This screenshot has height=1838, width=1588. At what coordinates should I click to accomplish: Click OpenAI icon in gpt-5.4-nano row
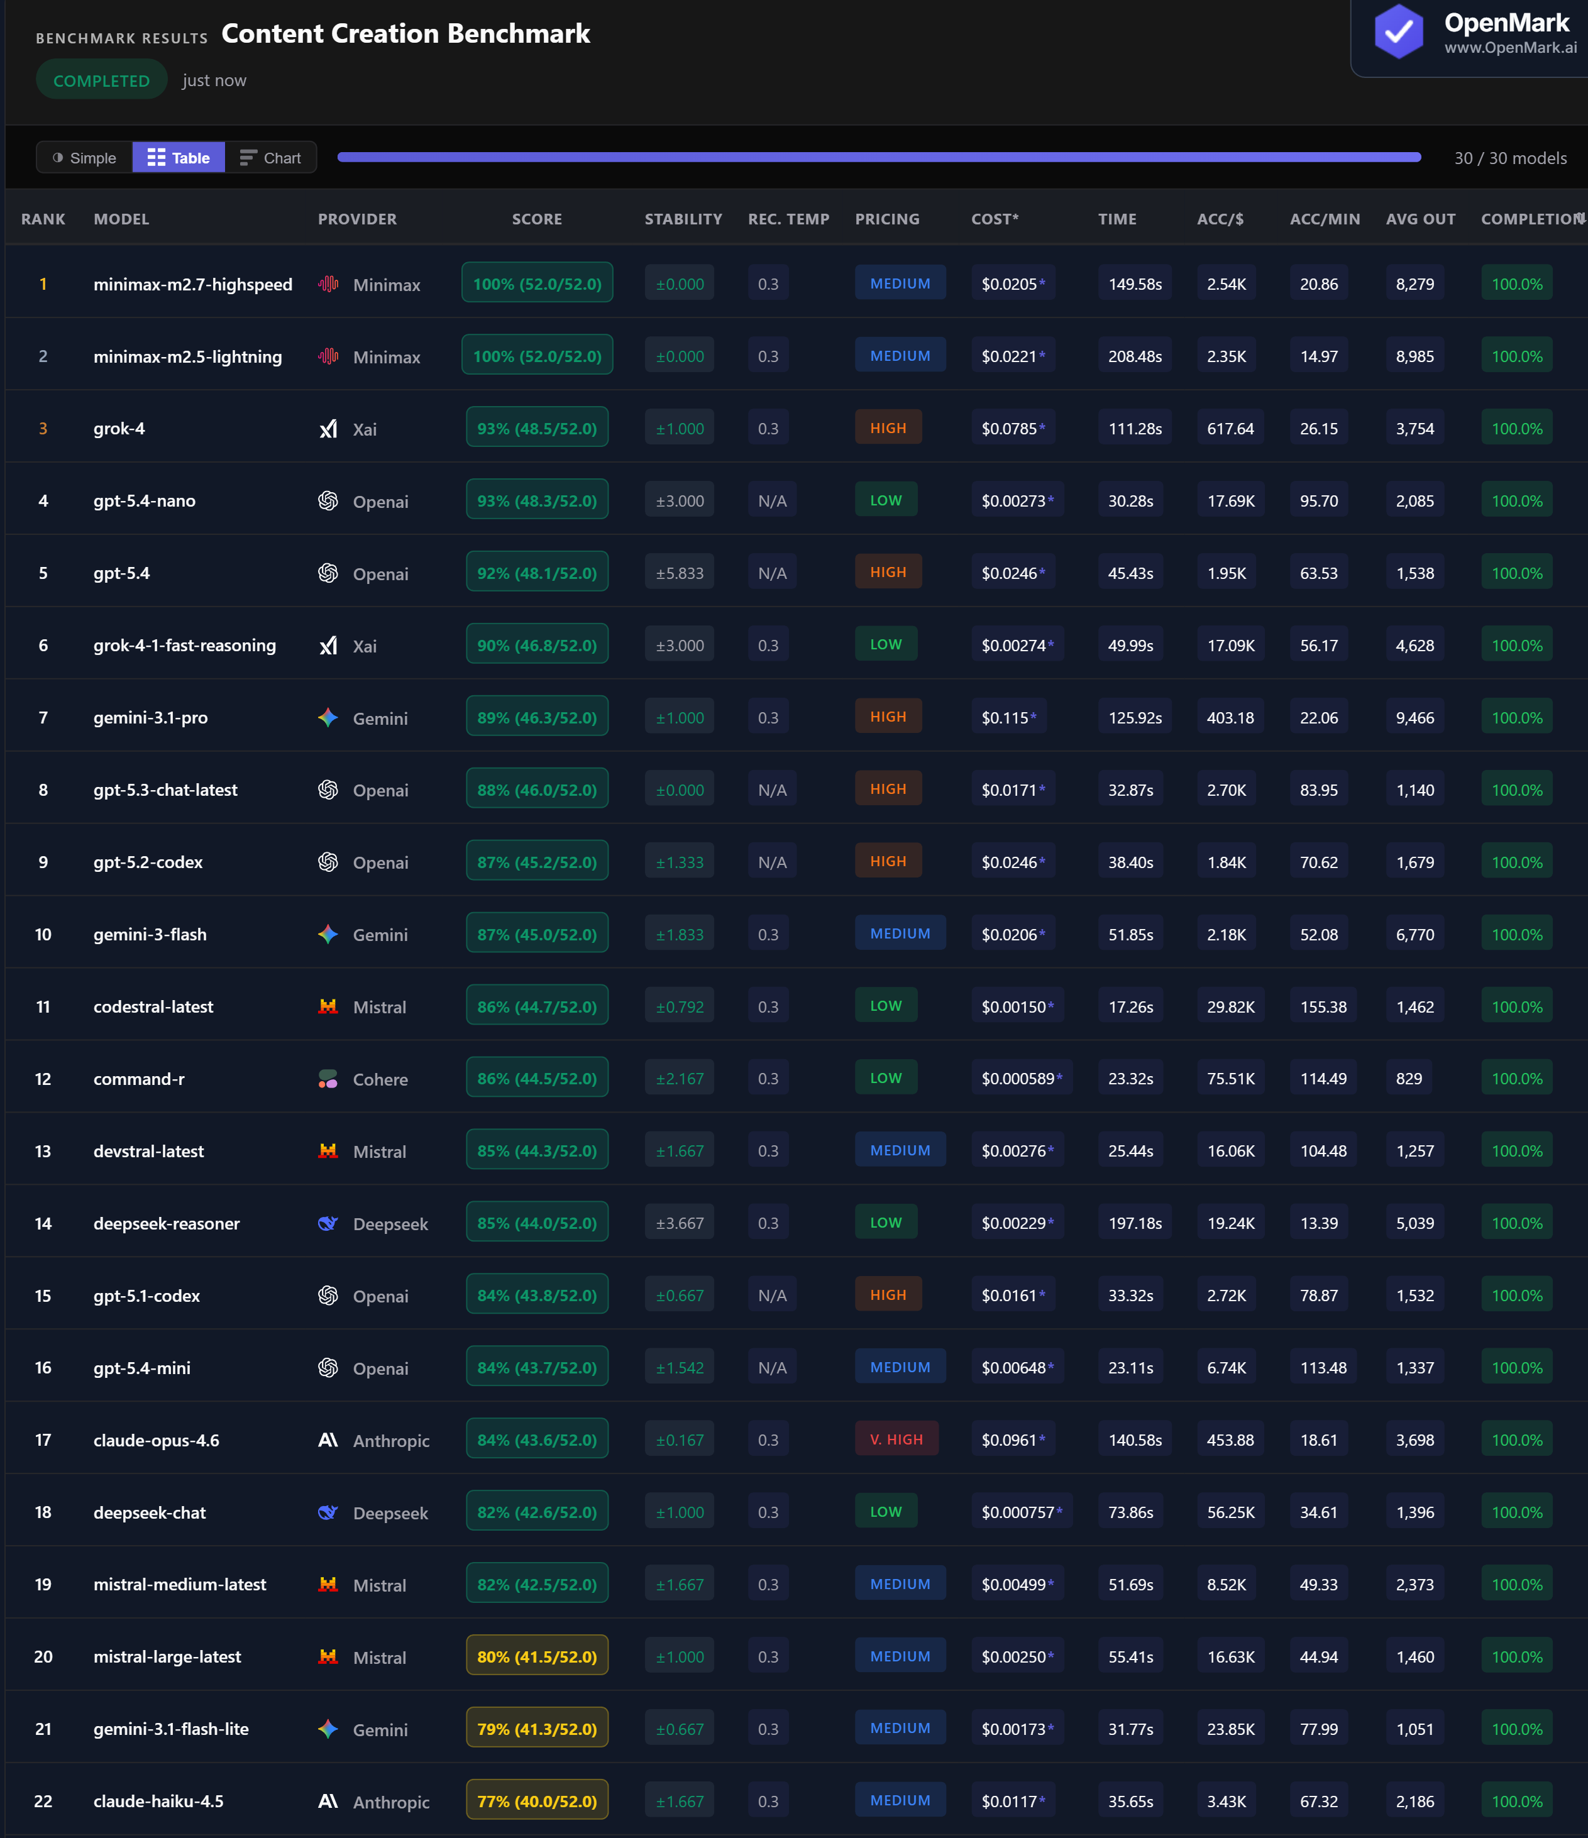(x=328, y=501)
